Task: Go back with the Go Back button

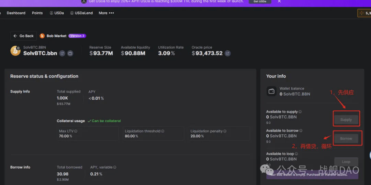Action: (23, 36)
